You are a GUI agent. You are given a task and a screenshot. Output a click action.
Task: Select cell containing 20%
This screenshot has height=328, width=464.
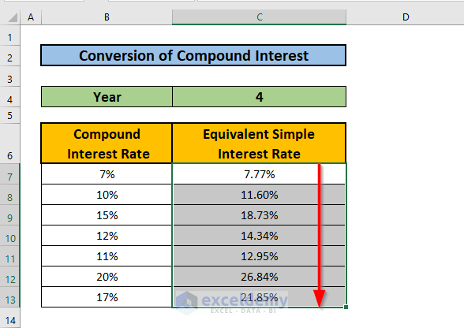pos(107,277)
